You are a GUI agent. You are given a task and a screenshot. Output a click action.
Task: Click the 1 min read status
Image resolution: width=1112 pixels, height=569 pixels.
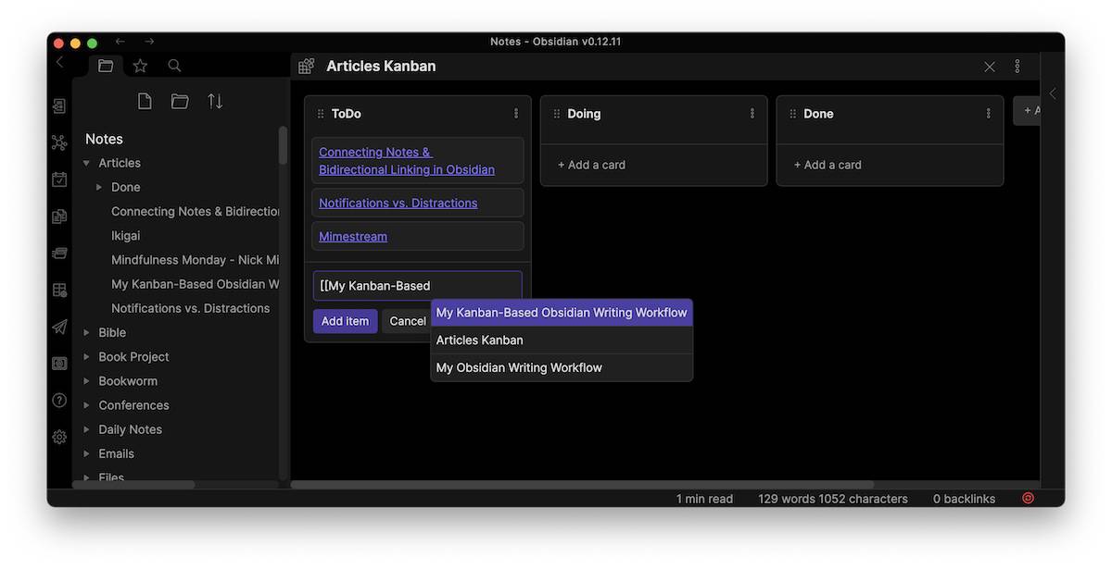click(704, 499)
